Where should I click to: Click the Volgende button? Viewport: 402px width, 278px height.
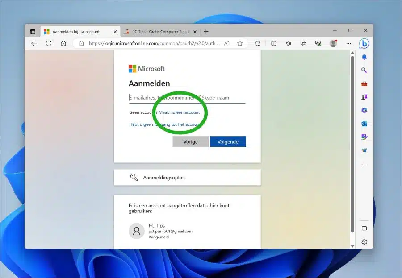point(228,142)
